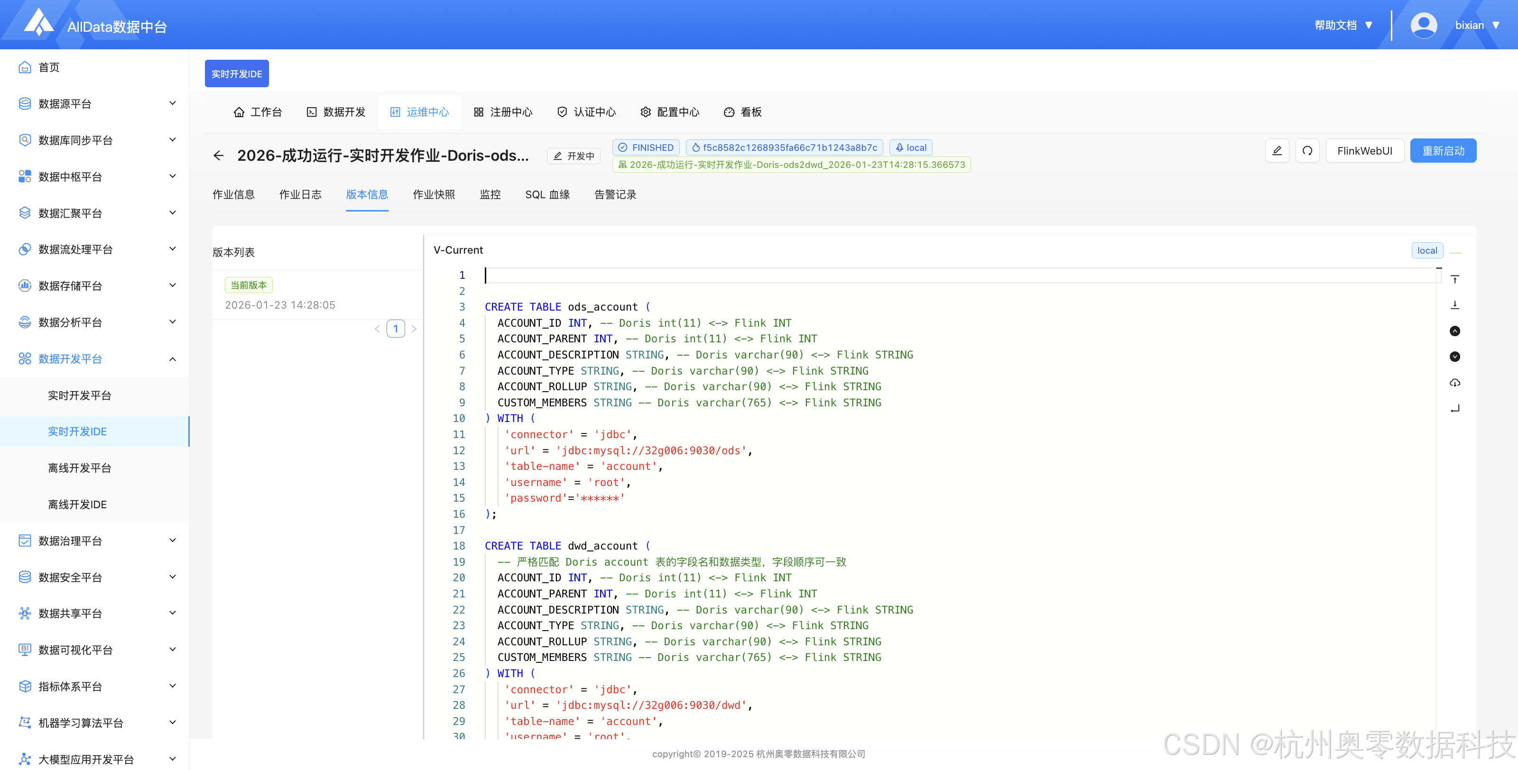Click the back arrow before job title
1518x770 pixels.
[x=219, y=156]
